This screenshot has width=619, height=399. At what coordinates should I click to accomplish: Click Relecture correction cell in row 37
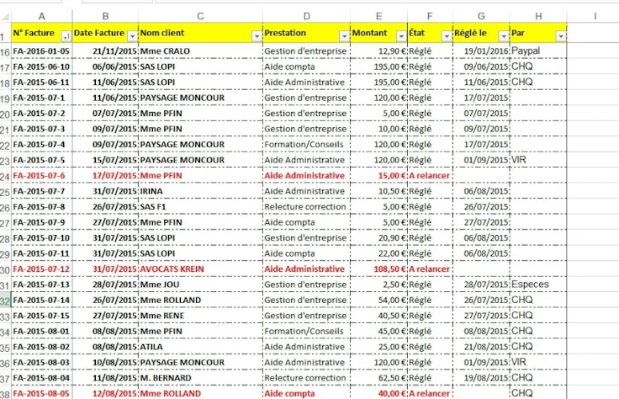pos(306,378)
